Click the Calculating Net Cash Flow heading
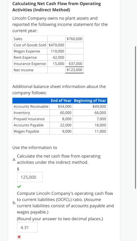This screenshot has width=137, height=241. [57, 7]
